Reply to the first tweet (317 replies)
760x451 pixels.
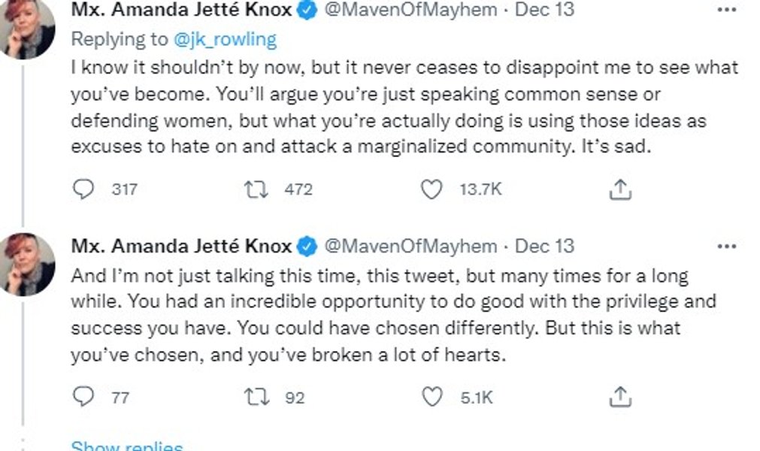point(83,189)
